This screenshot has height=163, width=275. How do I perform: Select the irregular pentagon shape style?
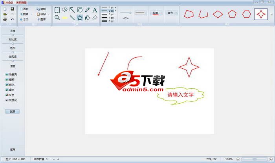pos(189,14)
